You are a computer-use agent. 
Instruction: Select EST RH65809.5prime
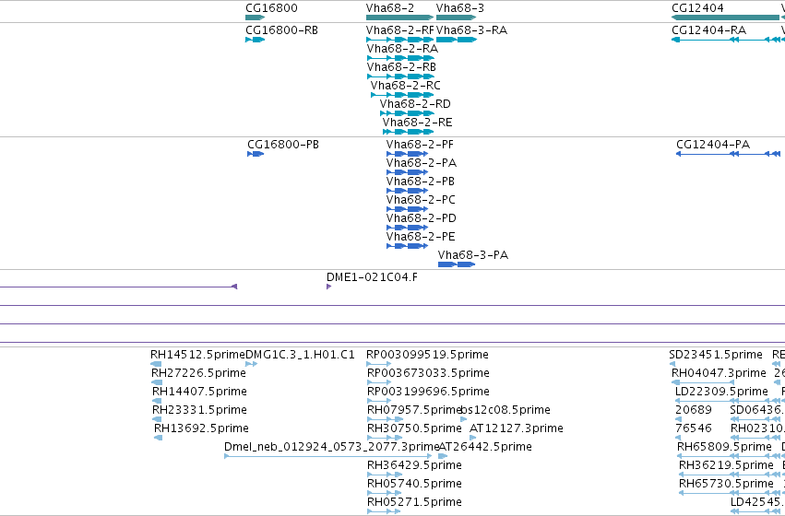(x=724, y=447)
